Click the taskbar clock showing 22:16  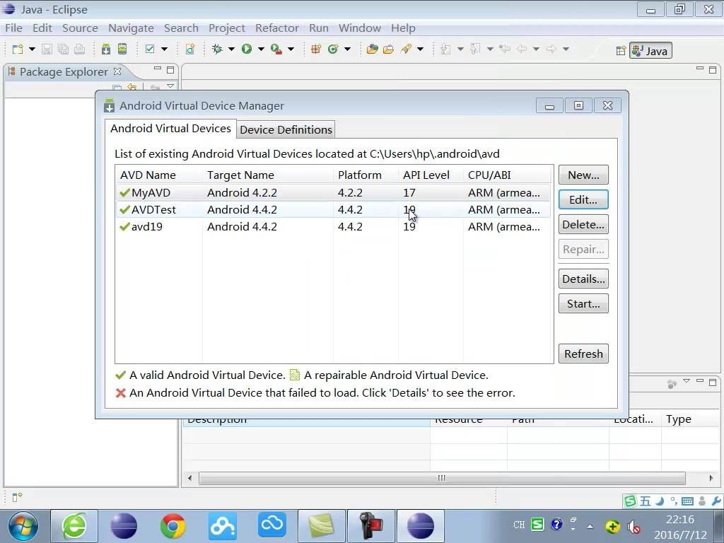click(x=680, y=520)
